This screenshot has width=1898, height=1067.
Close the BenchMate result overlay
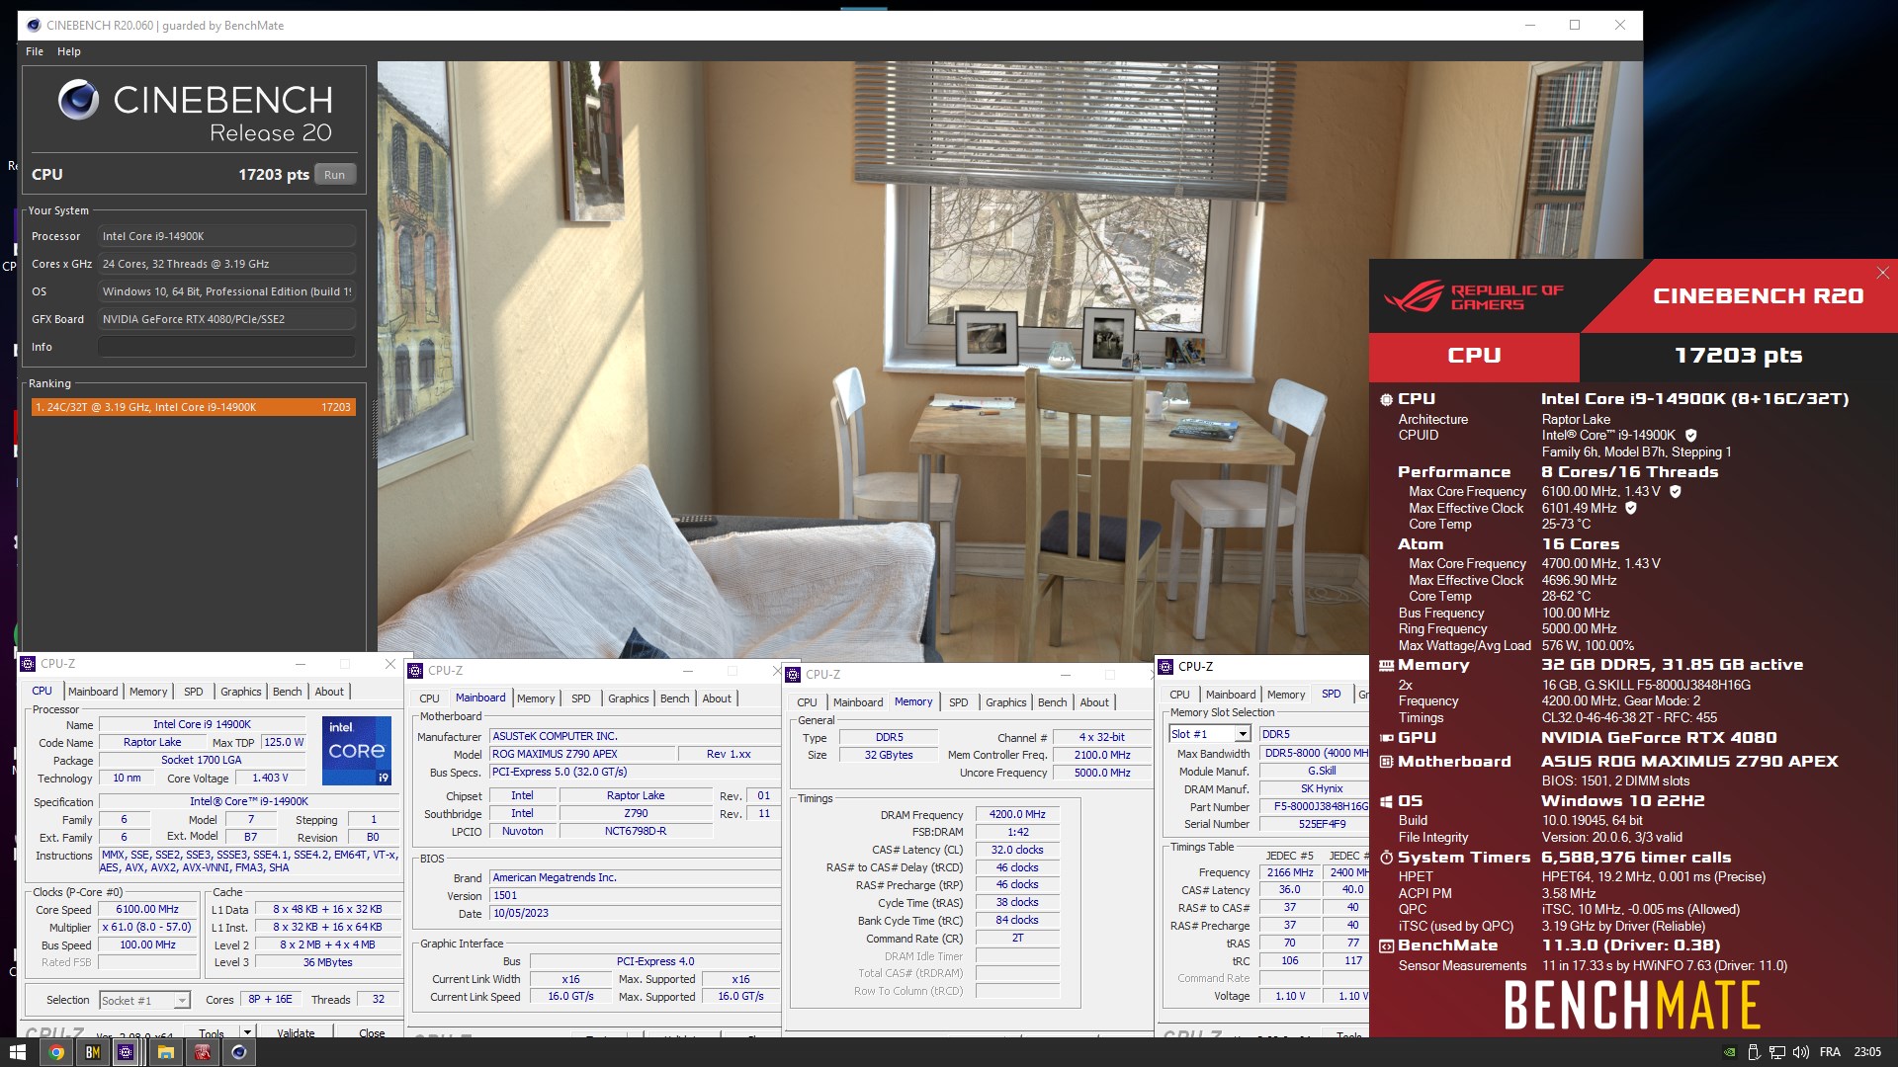click(1882, 273)
